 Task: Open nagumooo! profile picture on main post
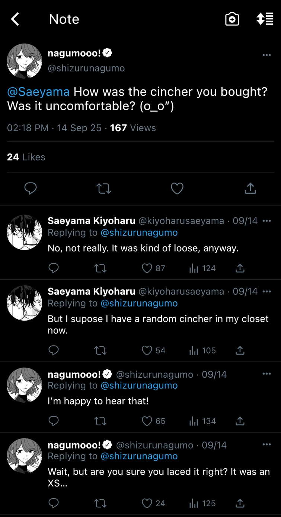25,61
